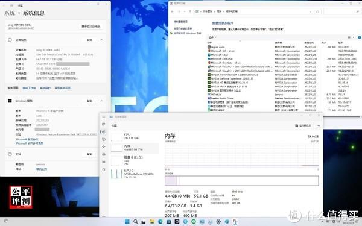
Task: Open 启用或关闭 Windows 功能 link
Action: point(187,33)
